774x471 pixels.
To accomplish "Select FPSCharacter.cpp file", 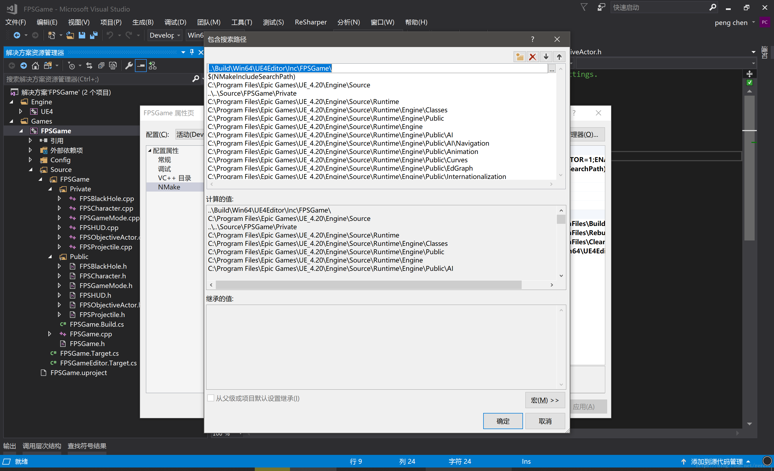I will point(106,208).
